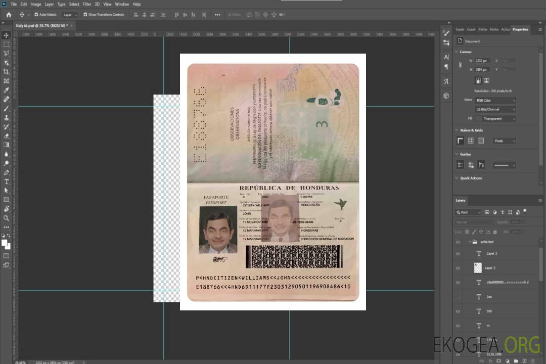Switch to the Properties tab
Image resolution: width=546 pixels, height=364 pixels.
tap(520, 30)
